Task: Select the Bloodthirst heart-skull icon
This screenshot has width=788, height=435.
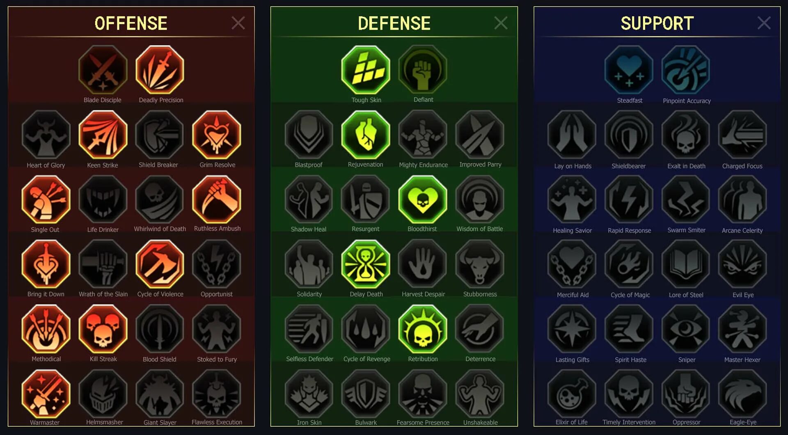Action: click(x=423, y=199)
